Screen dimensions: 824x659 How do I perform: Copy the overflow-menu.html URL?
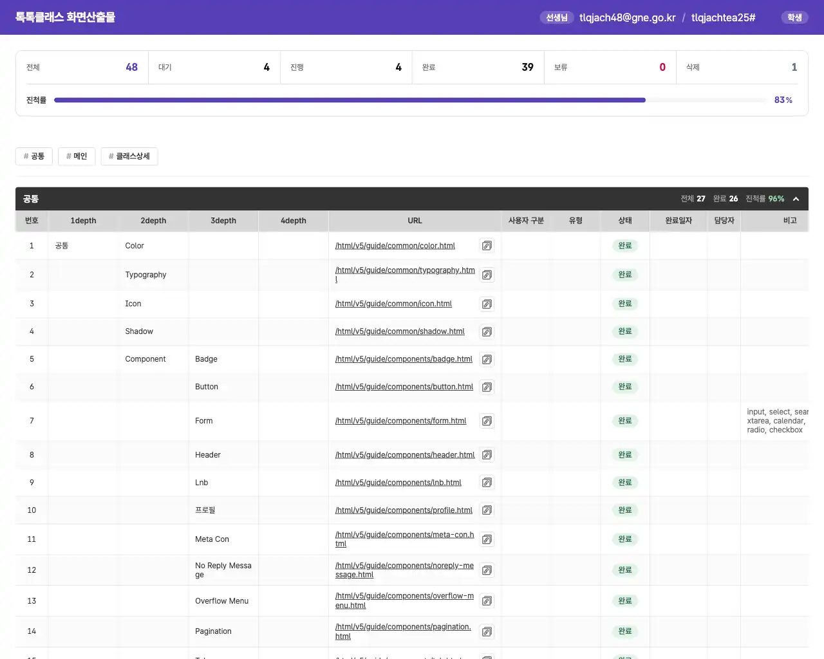coord(487,601)
